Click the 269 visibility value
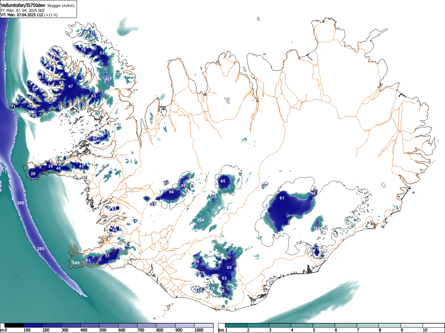The height and width of the screenshot is (333, 445). pos(201,220)
